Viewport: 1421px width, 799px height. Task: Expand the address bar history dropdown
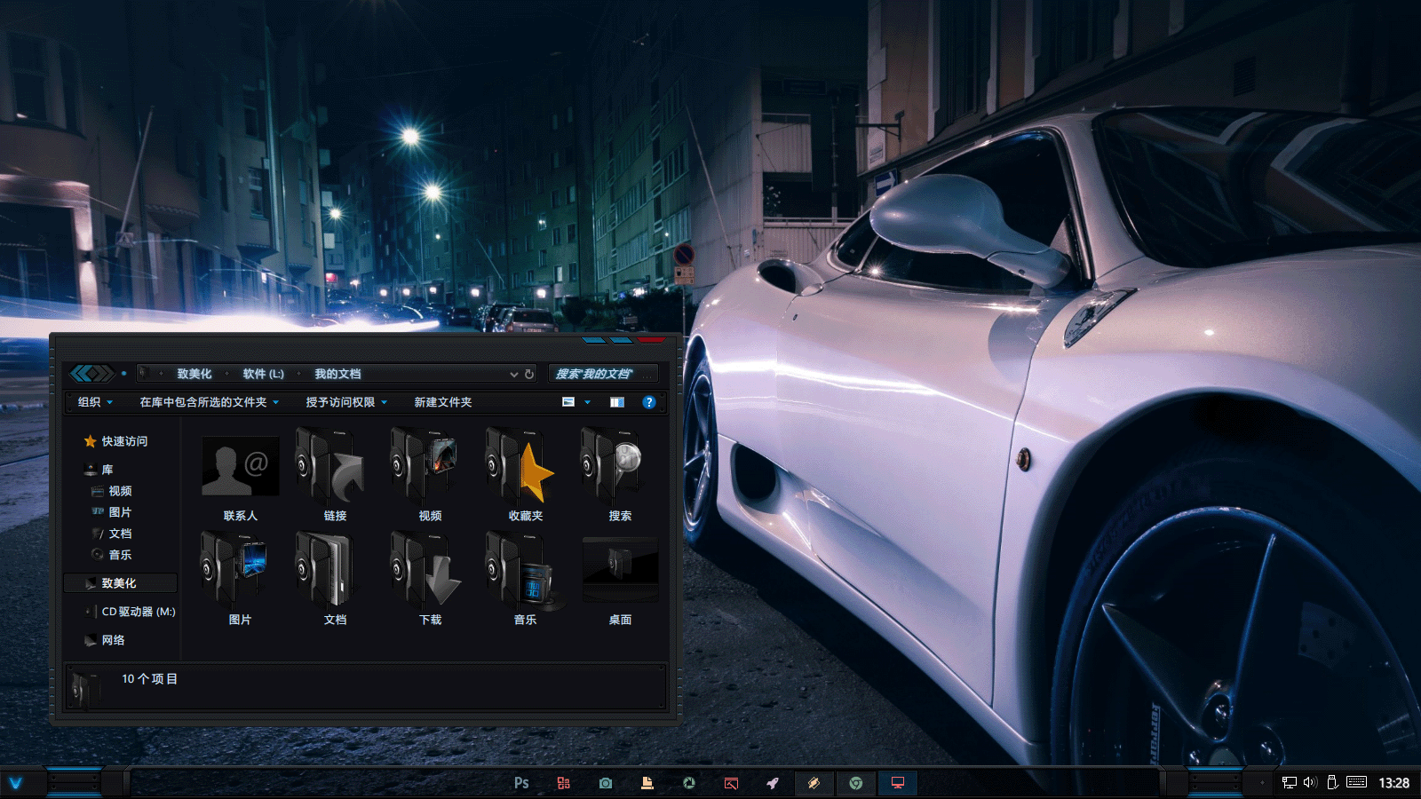pos(513,374)
